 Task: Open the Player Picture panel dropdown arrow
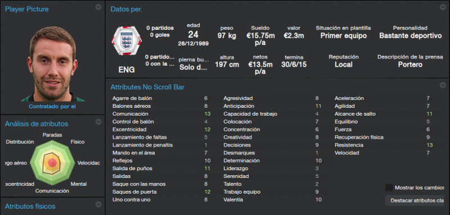98,7
